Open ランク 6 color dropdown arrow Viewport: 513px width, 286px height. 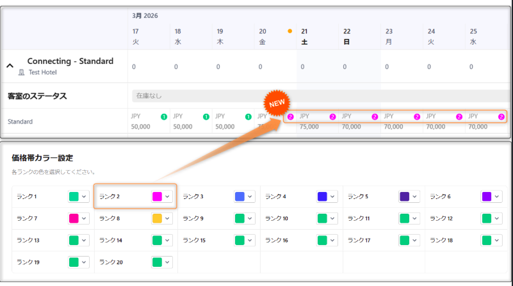point(497,196)
